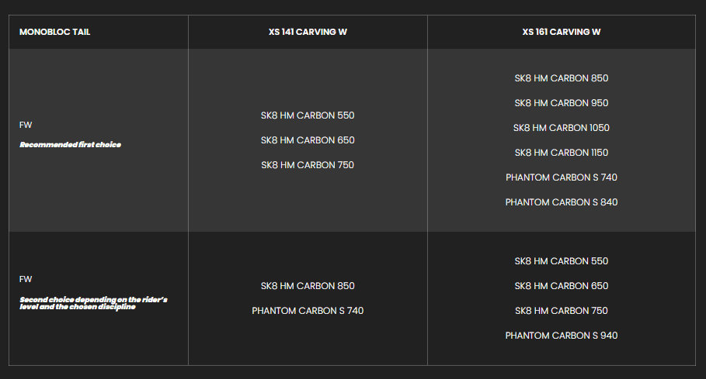Click SK8 HM CARBON 550 under XS 141

pyautogui.click(x=308, y=115)
